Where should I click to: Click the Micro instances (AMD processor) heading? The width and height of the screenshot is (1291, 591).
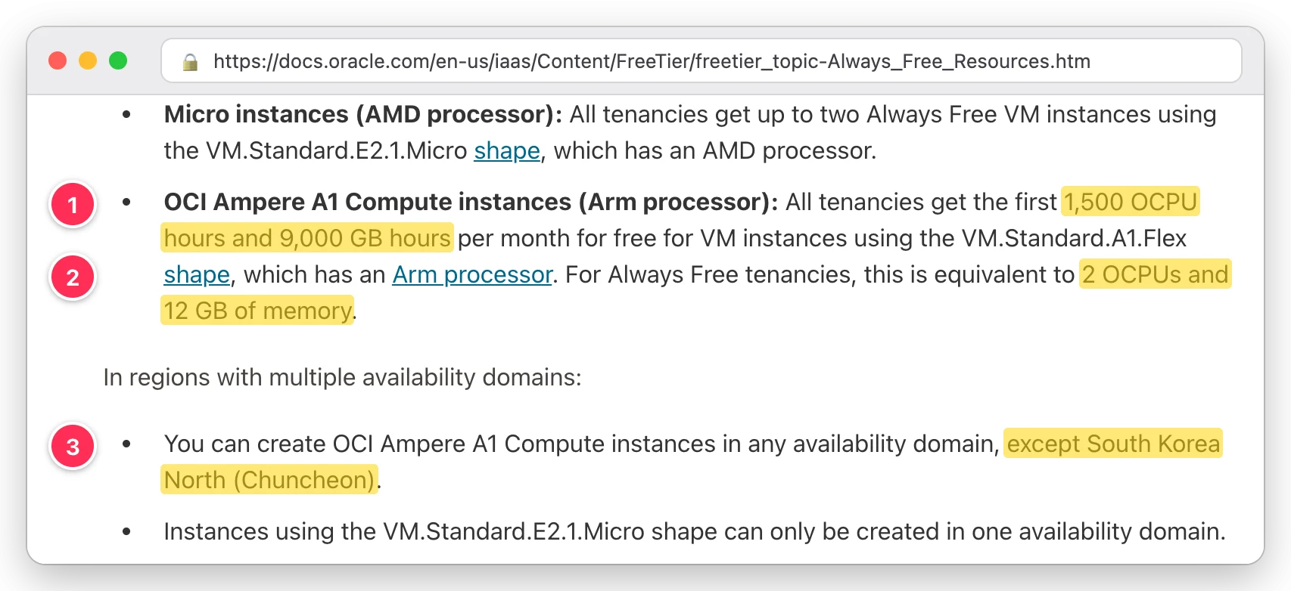tap(363, 114)
